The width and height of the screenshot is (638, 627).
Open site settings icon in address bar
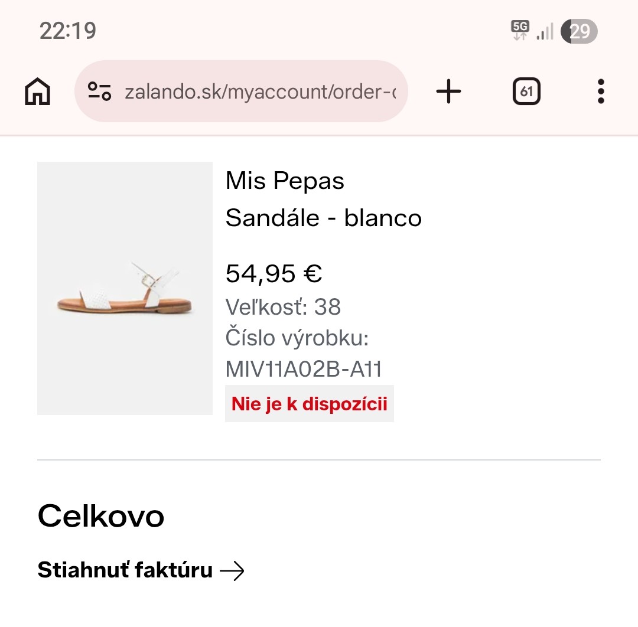tap(100, 92)
